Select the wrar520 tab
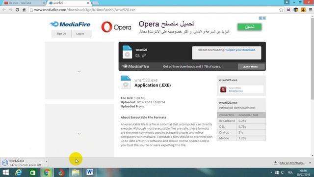This screenshot has width=314, height=177. click(x=68, y=3)
